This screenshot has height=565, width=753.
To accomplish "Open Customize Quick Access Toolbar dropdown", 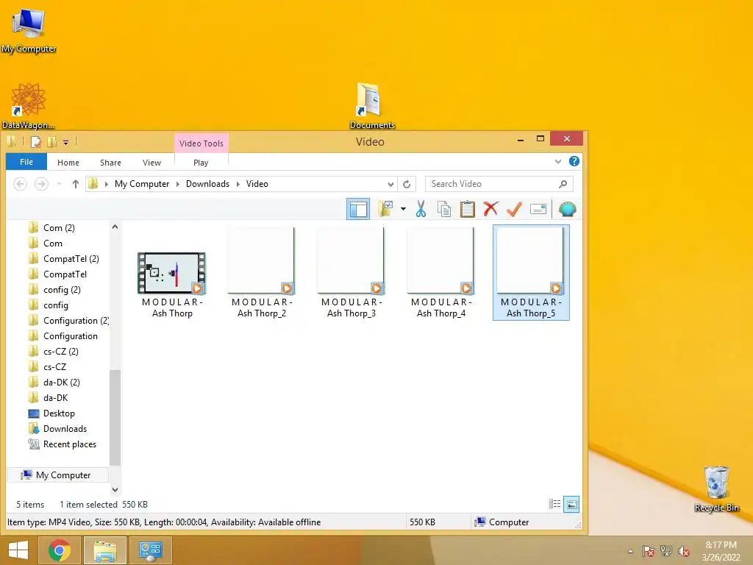I will pos(65,142).
